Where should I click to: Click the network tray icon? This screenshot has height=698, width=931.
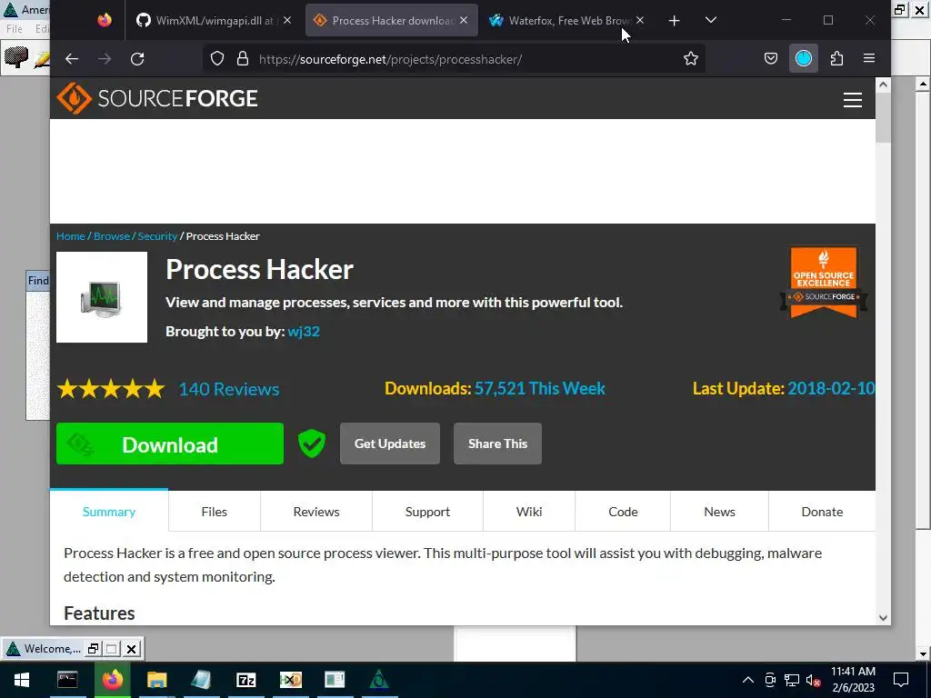(792, 680)
